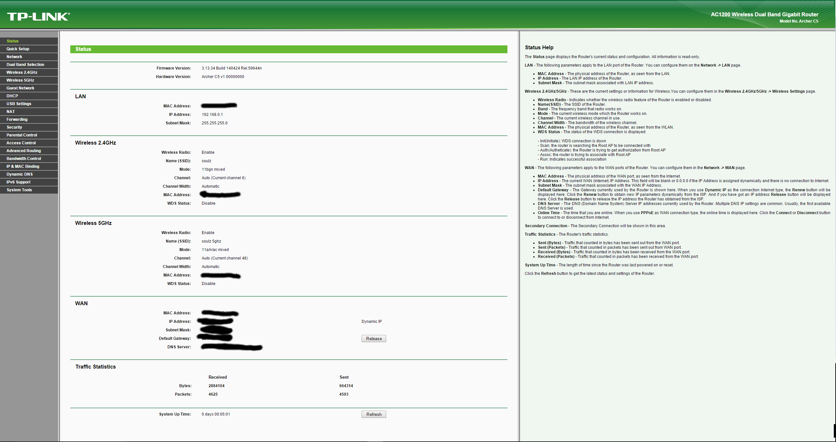Click the WAN section heading
The height and width of the screenshot is (442, 836).
tap(81, 304)
